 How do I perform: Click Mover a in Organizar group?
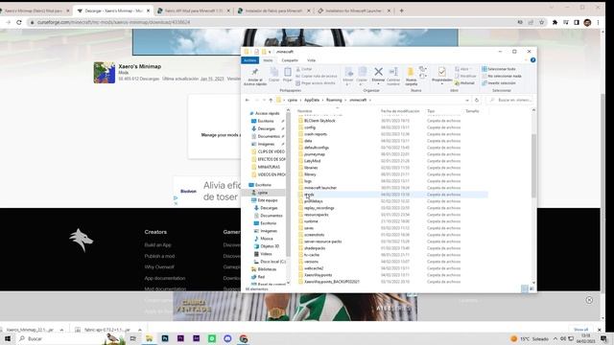(348, 77)
